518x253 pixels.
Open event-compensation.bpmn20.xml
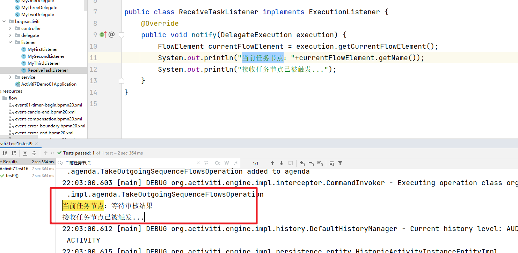(49, 119)
